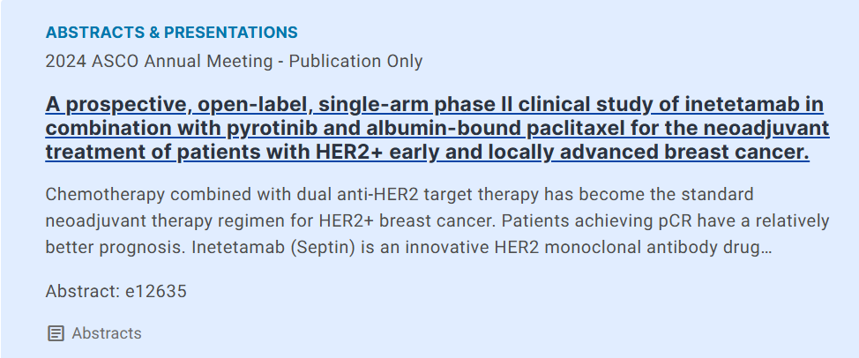Image resolution: width=859 pixels, height=358 pixels.
Task: Open the inetetamab phase II study title link
Action: 435,129
